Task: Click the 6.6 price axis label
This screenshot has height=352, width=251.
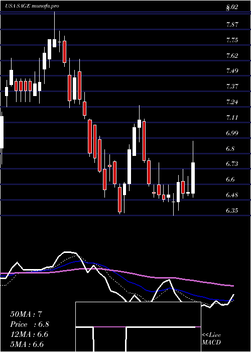Action: click(231, 180)
